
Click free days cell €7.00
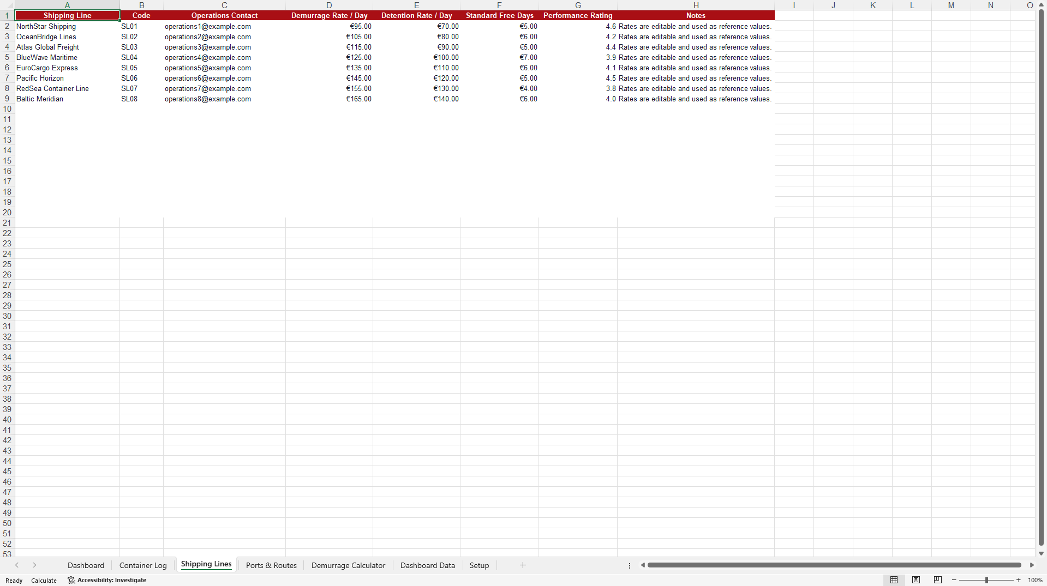point(499,57)
